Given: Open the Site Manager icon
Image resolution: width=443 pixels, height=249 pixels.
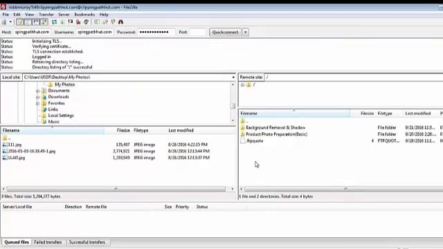Looking at the screenshot, I should [x=4, y=21].
